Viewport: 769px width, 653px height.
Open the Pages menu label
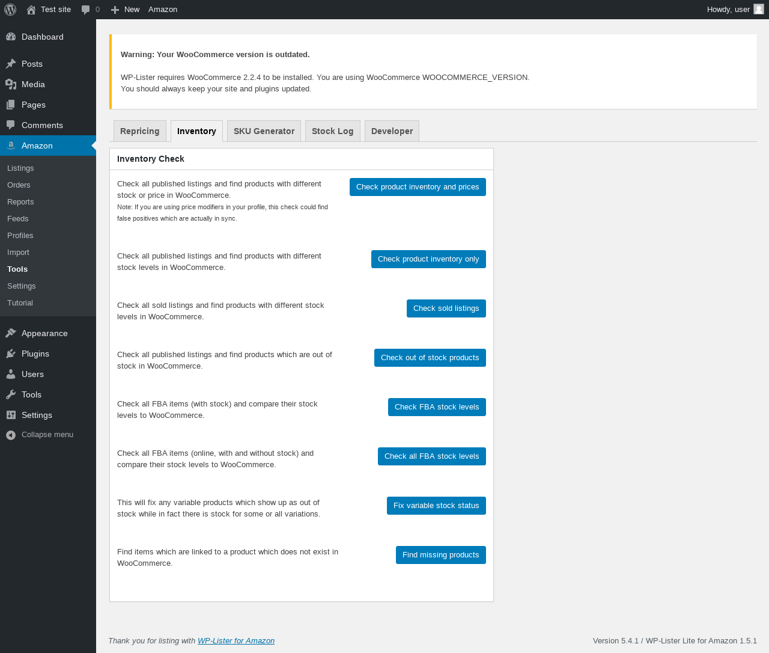click(34, 105)
